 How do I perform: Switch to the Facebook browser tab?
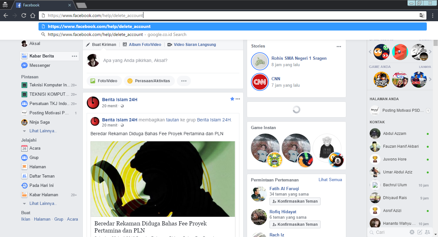coord(43,5)
